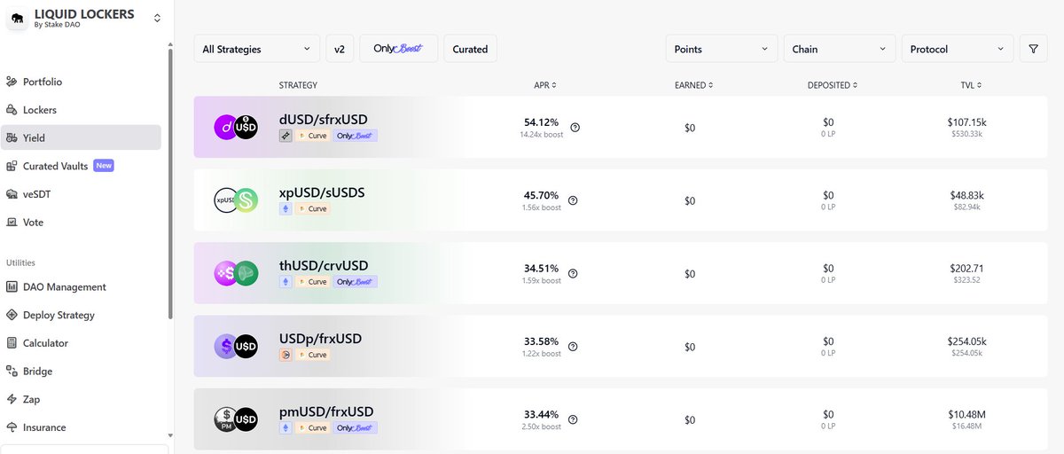This screenshot has width=1064, height=454.
Task: Click the 45.70% APR value
Action: (542, 195)
